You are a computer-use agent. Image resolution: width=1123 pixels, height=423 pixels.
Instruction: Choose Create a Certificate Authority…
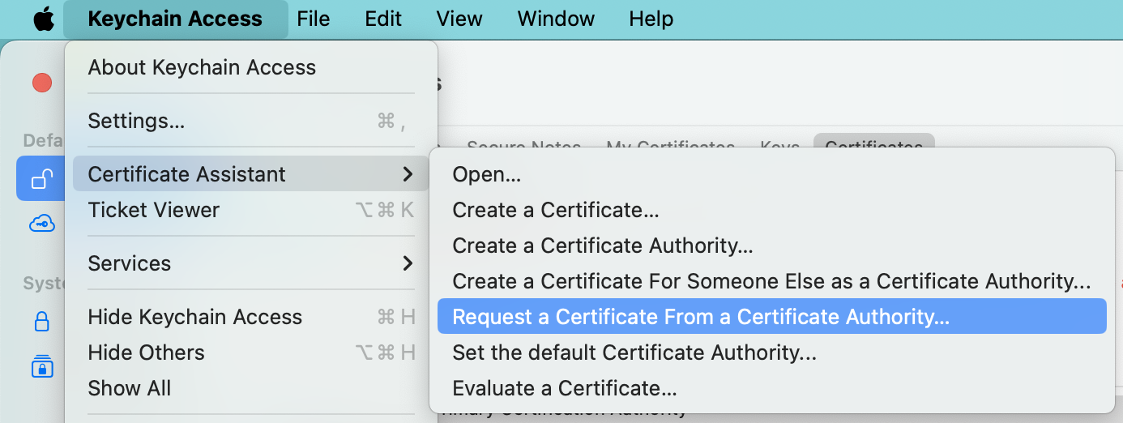click(603, 246)
